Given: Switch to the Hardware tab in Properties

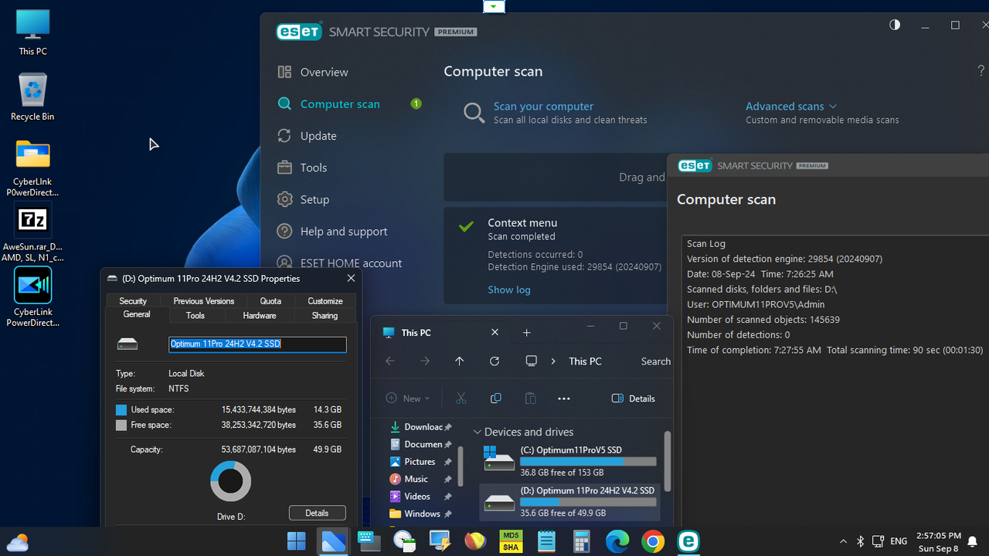Looking at the screenshot, I should [259, 315].
